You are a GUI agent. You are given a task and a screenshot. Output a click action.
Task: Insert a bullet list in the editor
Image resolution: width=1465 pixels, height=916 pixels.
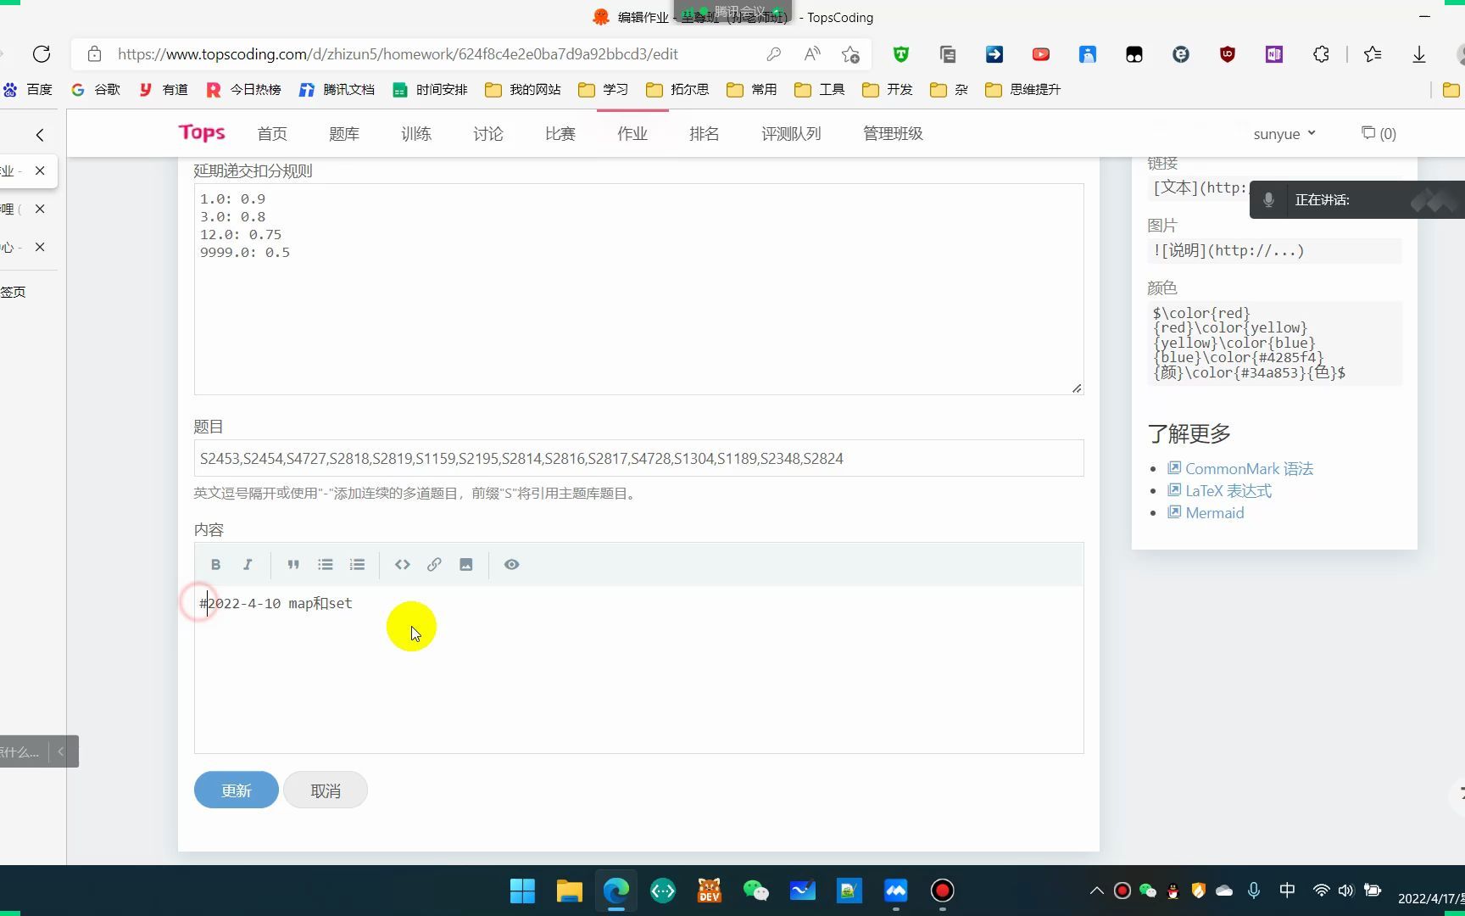[325, 564]
